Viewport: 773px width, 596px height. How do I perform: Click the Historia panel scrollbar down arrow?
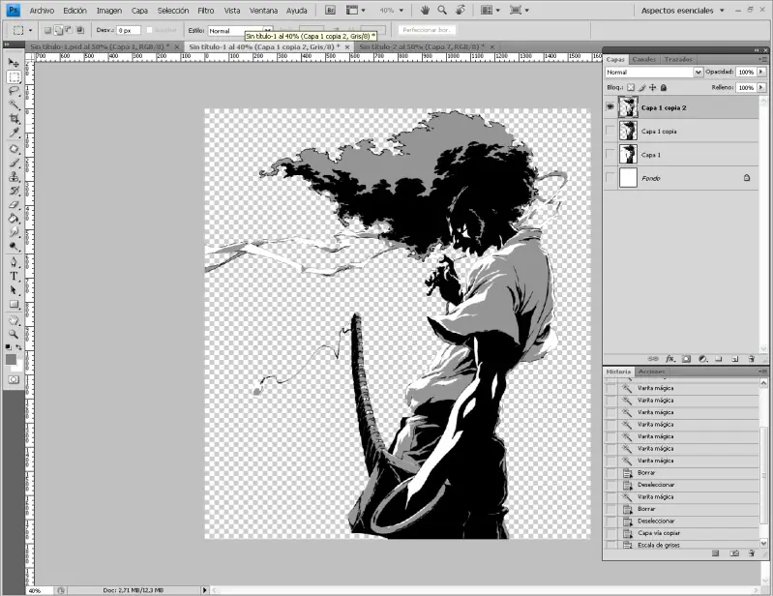[x=763, y=543]
